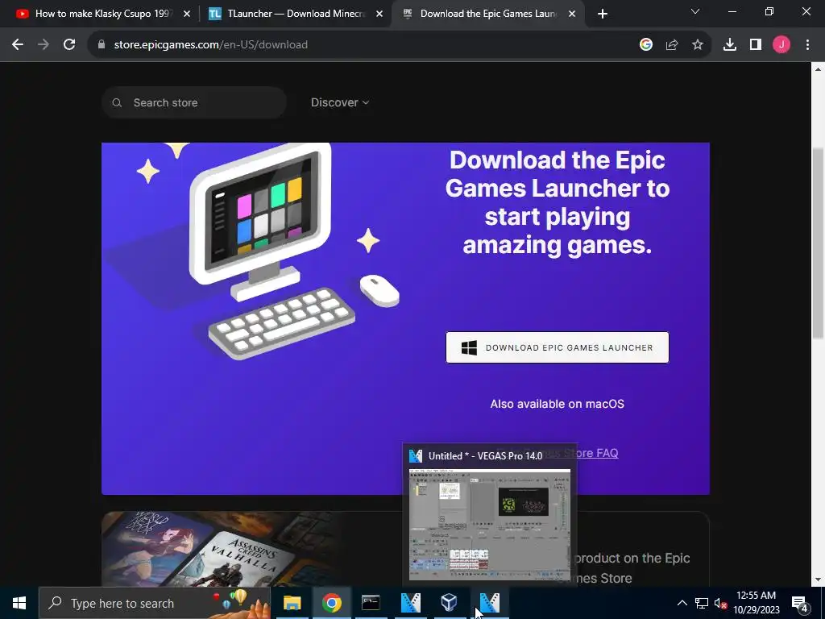Click Download Epic Games Launcher button

click(558, 347)
